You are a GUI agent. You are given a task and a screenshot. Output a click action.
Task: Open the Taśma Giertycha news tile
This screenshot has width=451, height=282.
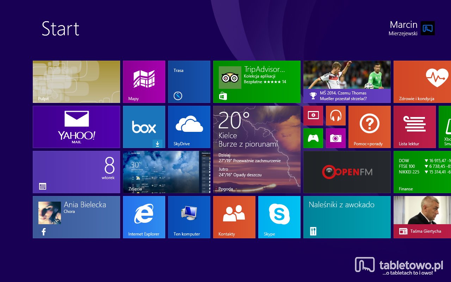[x=422, y=217]
